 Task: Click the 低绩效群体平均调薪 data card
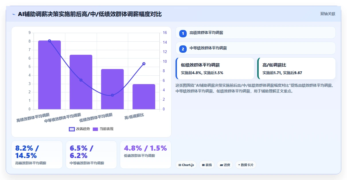(215, 68)
